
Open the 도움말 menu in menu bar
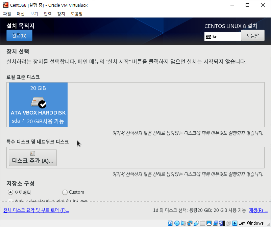click(77, 14)
